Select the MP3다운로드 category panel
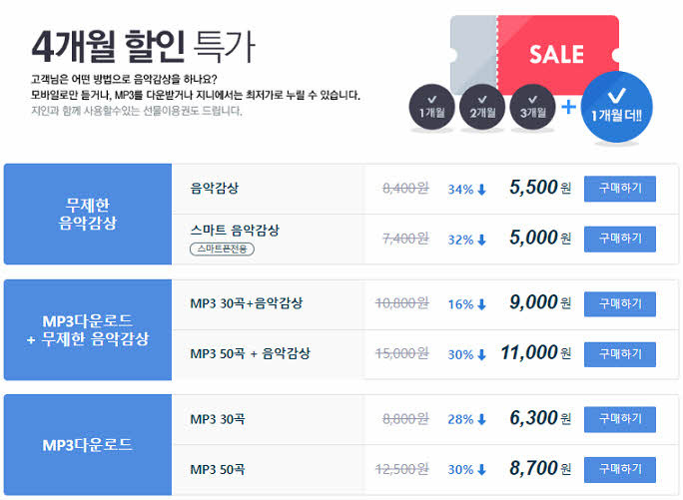The width and height of the screenshot is (683, 500). (x=88, y=444)
